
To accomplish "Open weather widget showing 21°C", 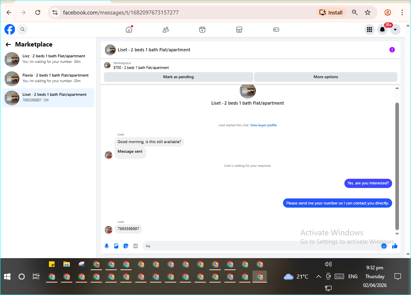I will coord(296,277).
